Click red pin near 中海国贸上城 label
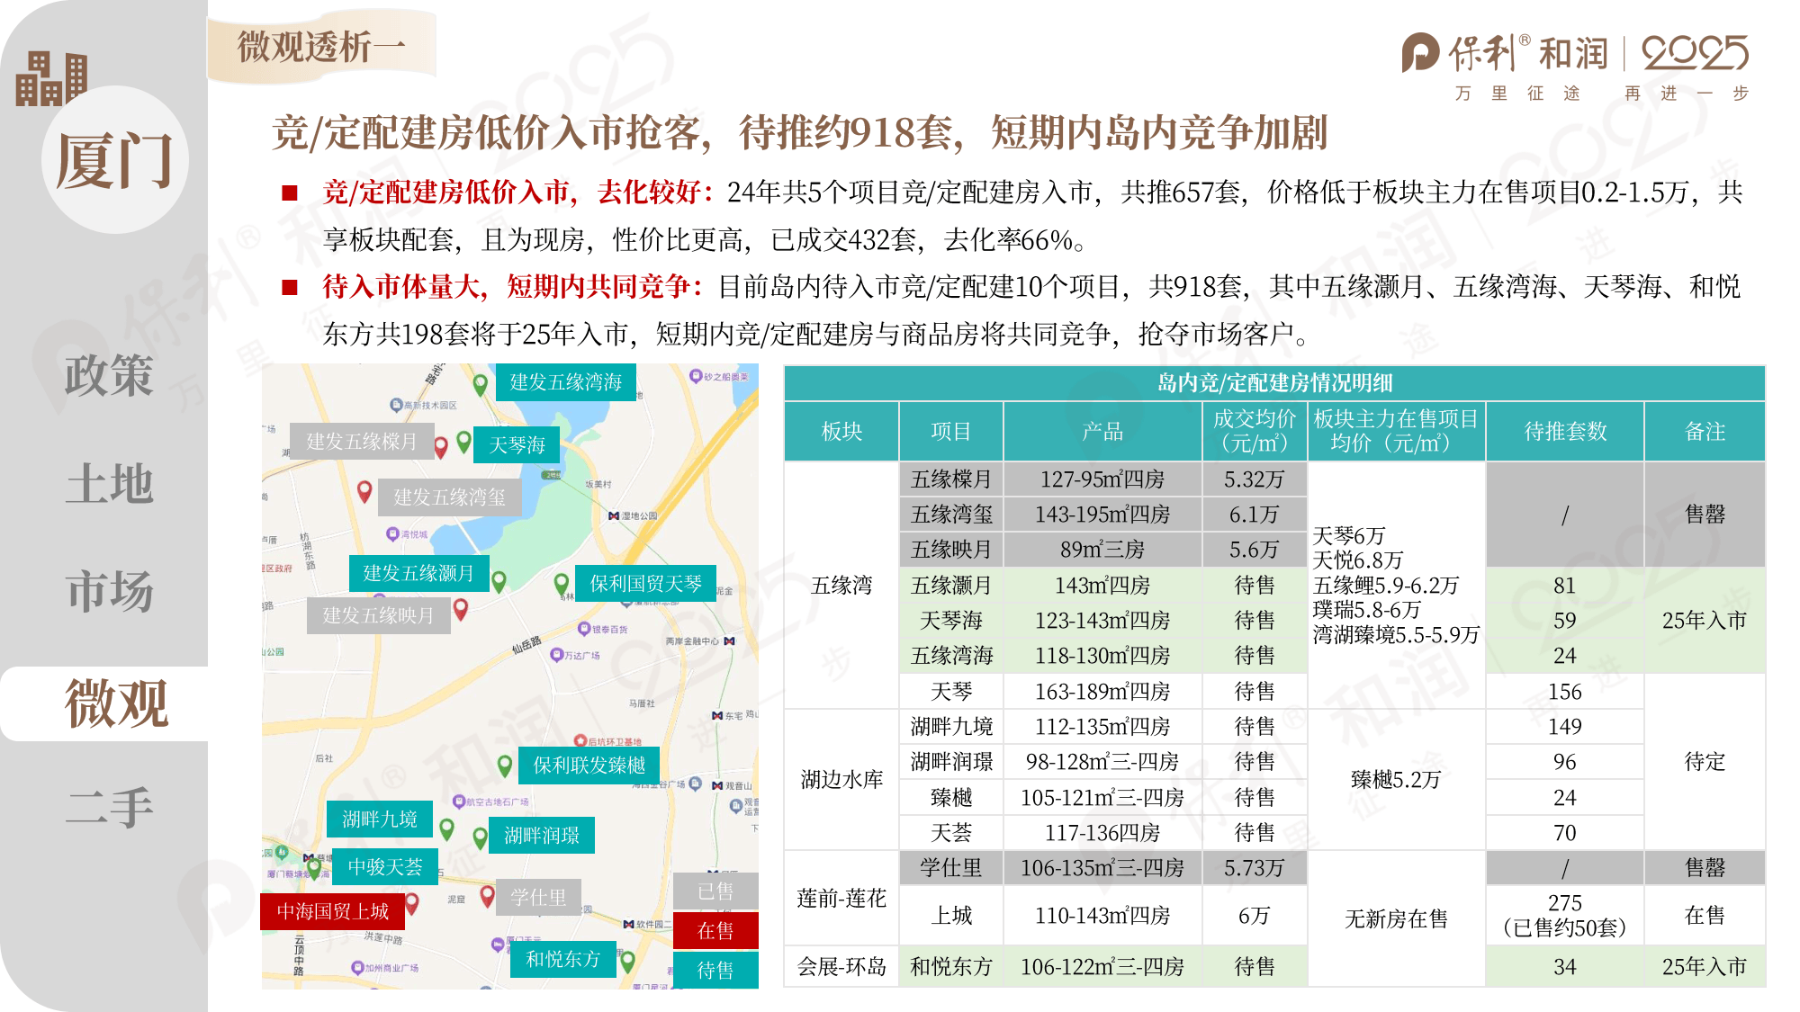 tap(412, 902)
